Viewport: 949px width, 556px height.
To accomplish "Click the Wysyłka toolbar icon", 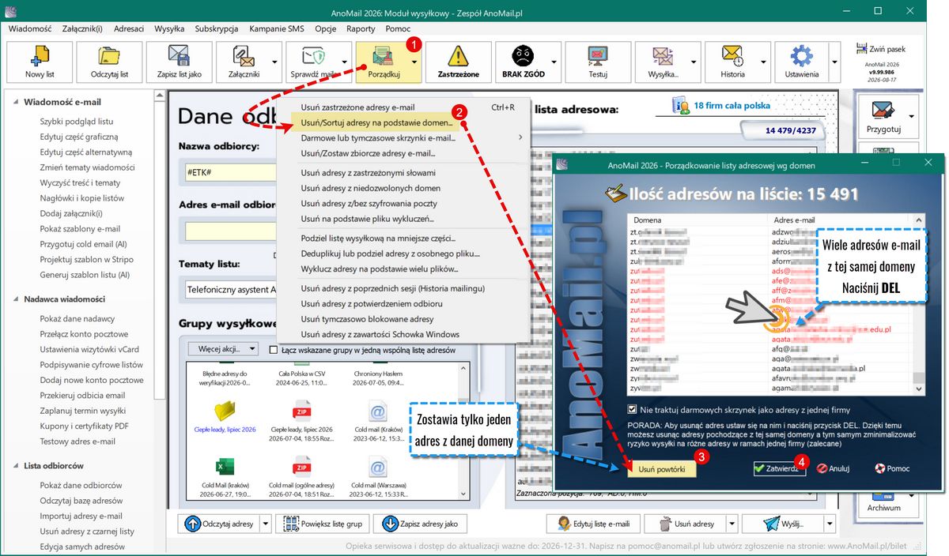I will 663,57.
